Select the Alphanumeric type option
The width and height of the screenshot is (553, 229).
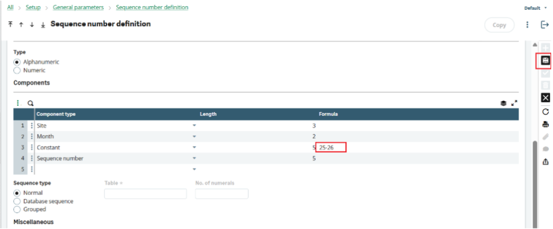16,62
